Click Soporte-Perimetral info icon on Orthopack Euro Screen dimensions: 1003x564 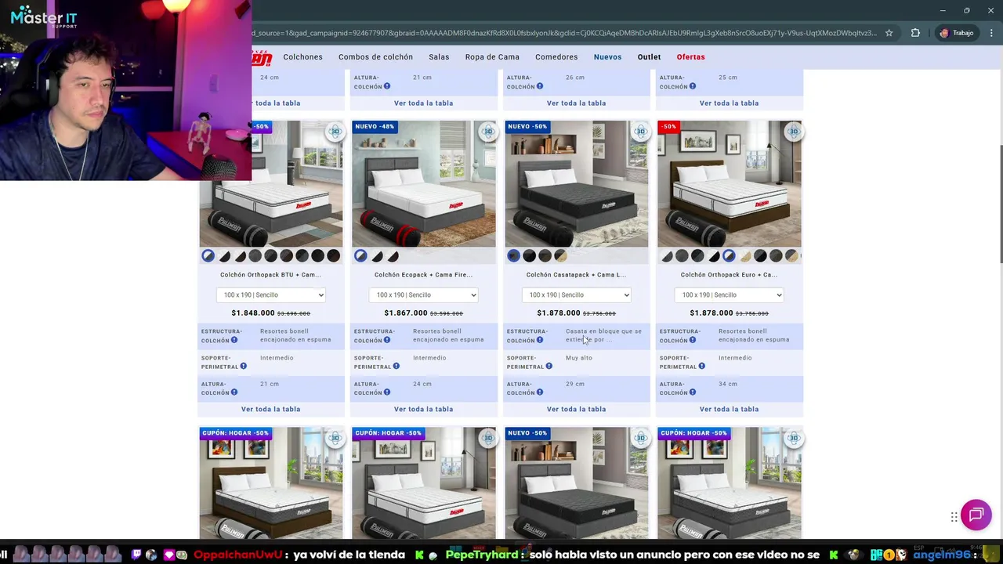coord(701,366)
